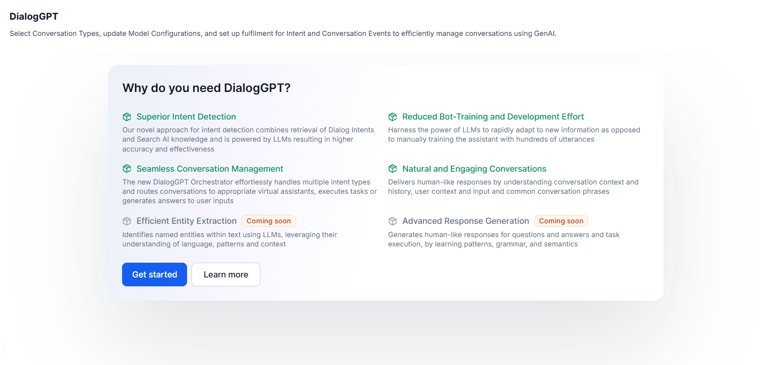Click the 'Why do you need DialogGPT?' heading
This screenshot has height=365, width=763.
[x=206, y=88]
